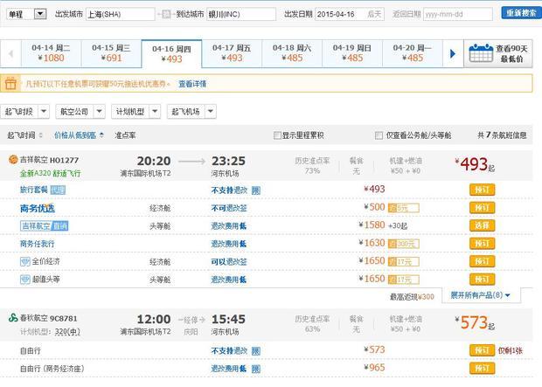Tick the 仅查看公务舱/头等舱 checkbox
542x387 pixels.
click(x=379, y=135)
